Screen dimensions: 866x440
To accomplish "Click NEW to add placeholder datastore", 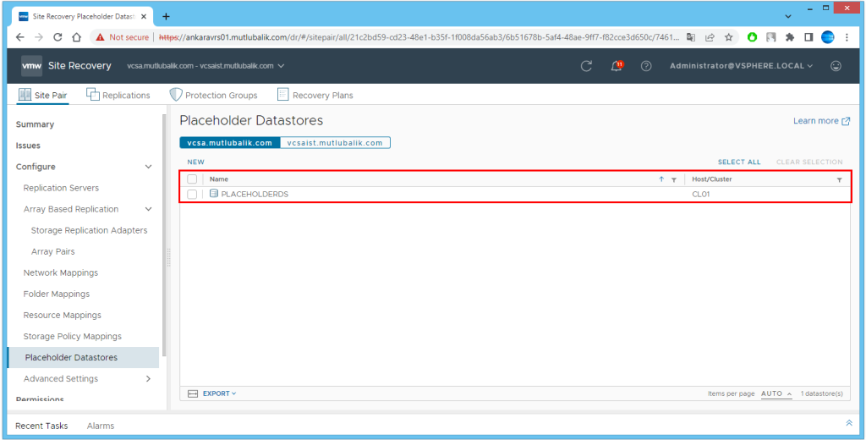I will 195,162.
